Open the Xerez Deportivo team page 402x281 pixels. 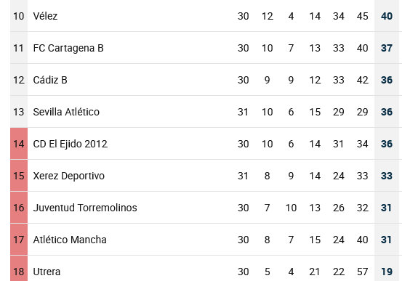(69, 176)
